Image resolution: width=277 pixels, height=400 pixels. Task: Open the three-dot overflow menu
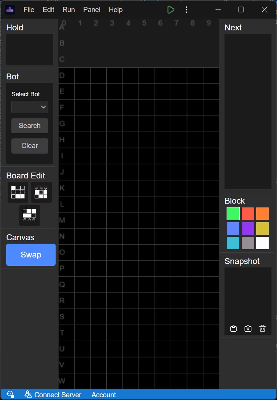[x=187, y=9]
